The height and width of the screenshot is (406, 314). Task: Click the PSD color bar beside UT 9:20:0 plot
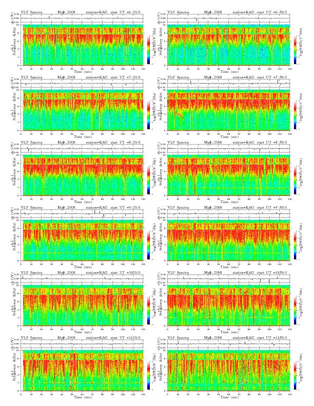pos(148,245)
